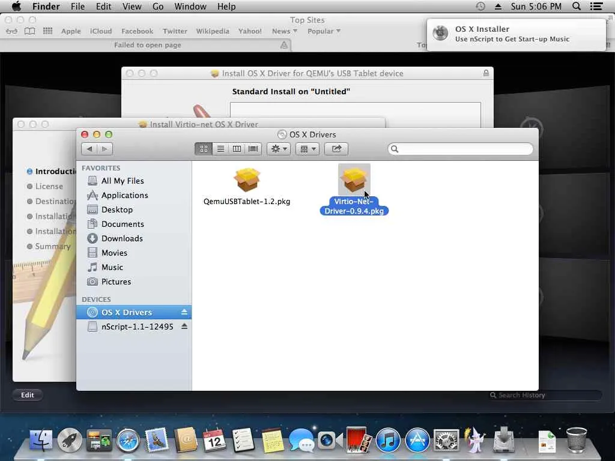The width and height of the screenshot is (615, 461).
Task: Open Movies in the Finder sidebar
Action: coord(134,253)
